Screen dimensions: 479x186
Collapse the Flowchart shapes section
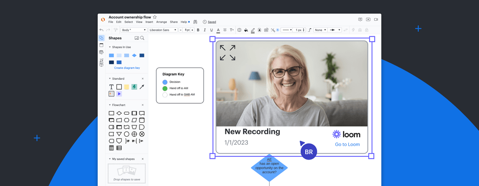pyautogui.click(x=110, y=105)
